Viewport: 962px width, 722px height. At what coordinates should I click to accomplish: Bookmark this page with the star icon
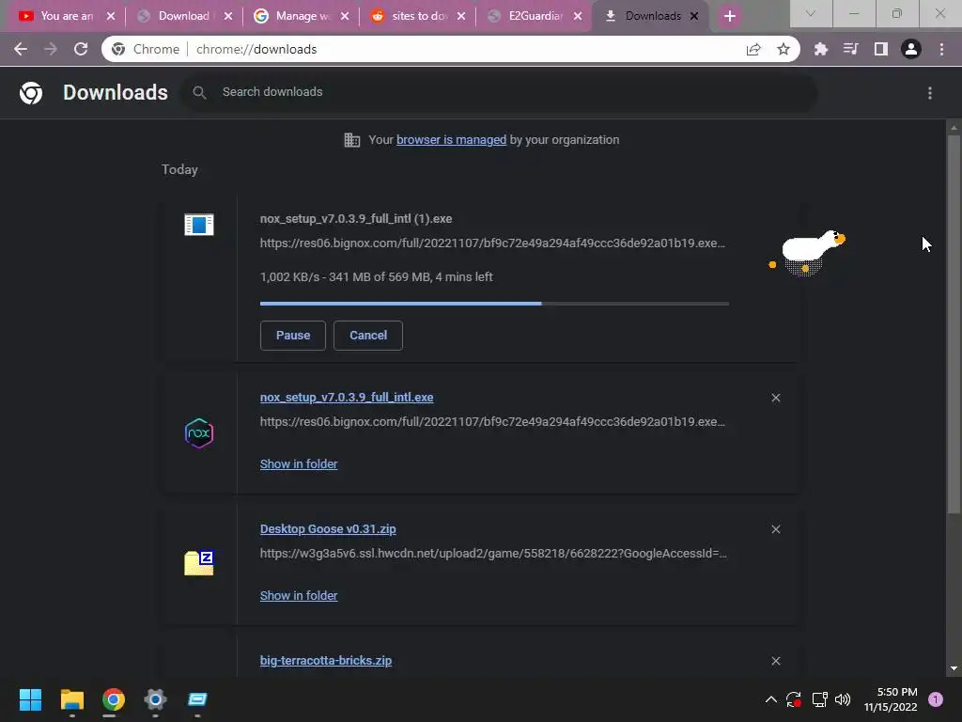783,49
